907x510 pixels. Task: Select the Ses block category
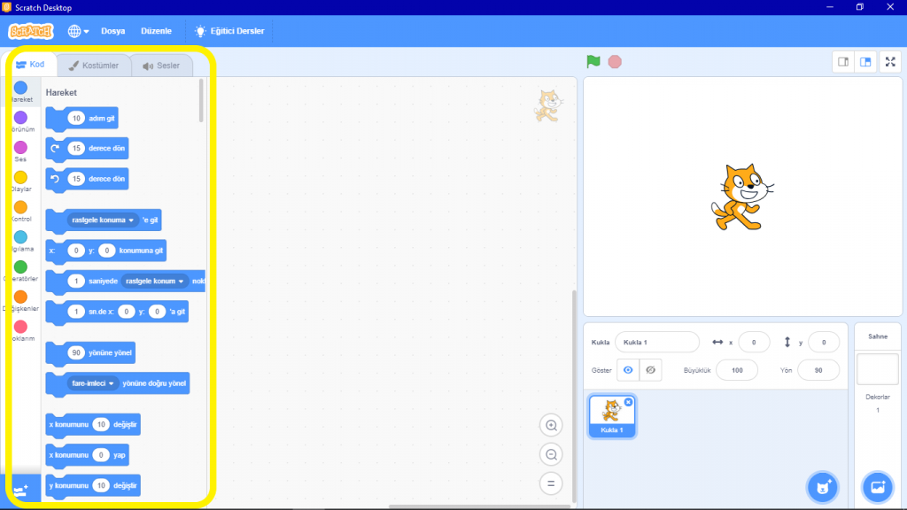click(x=21, y=151)
